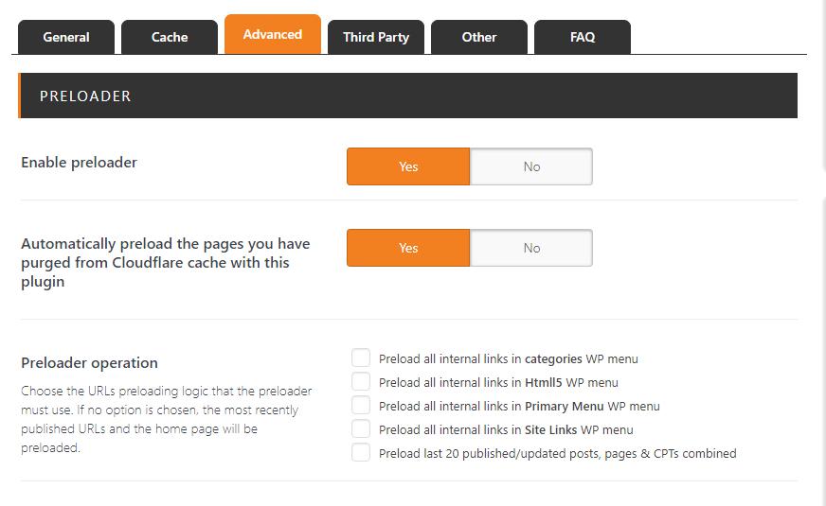This screenshot has width=826, height=506.
Task: Go to the Third Party tab
Action: [376, 37]
